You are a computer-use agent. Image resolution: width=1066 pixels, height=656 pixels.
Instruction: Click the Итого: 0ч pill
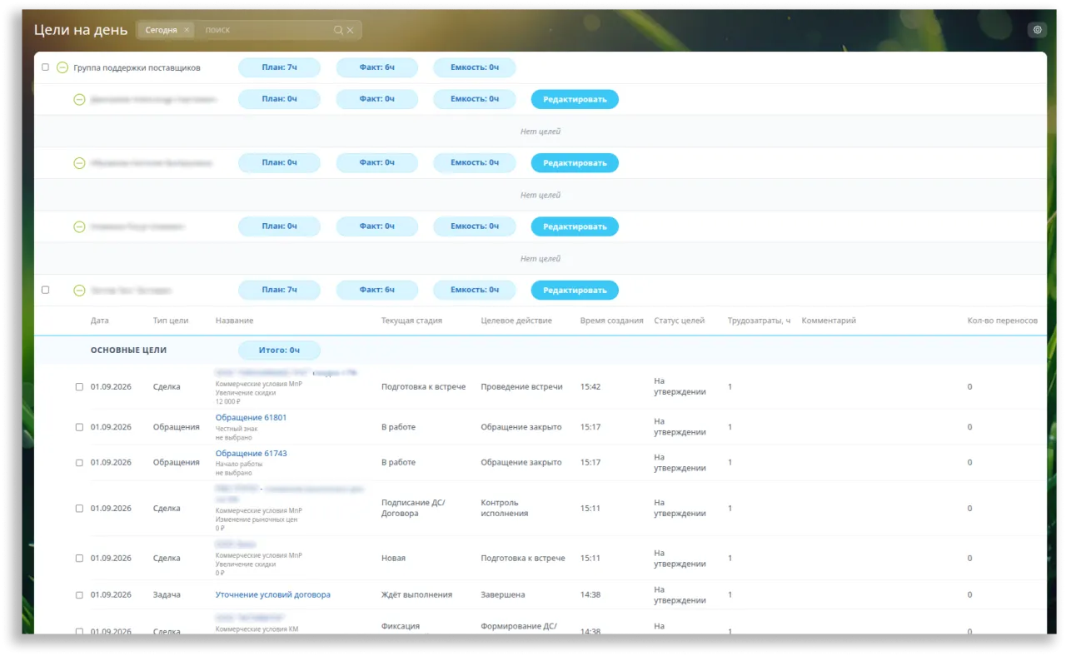pyautogui.click(x=279, y=350)
